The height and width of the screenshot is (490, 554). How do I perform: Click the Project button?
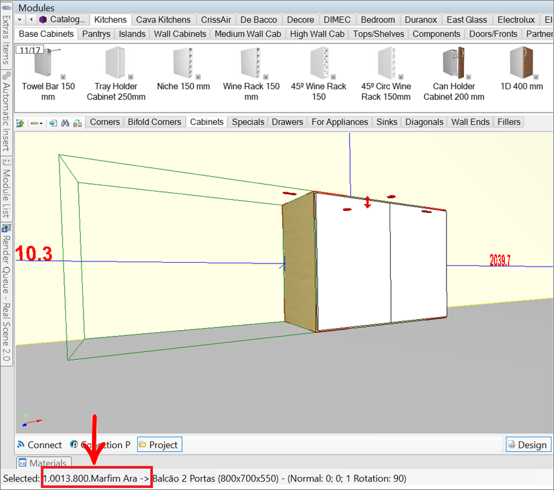coord(160,445)
